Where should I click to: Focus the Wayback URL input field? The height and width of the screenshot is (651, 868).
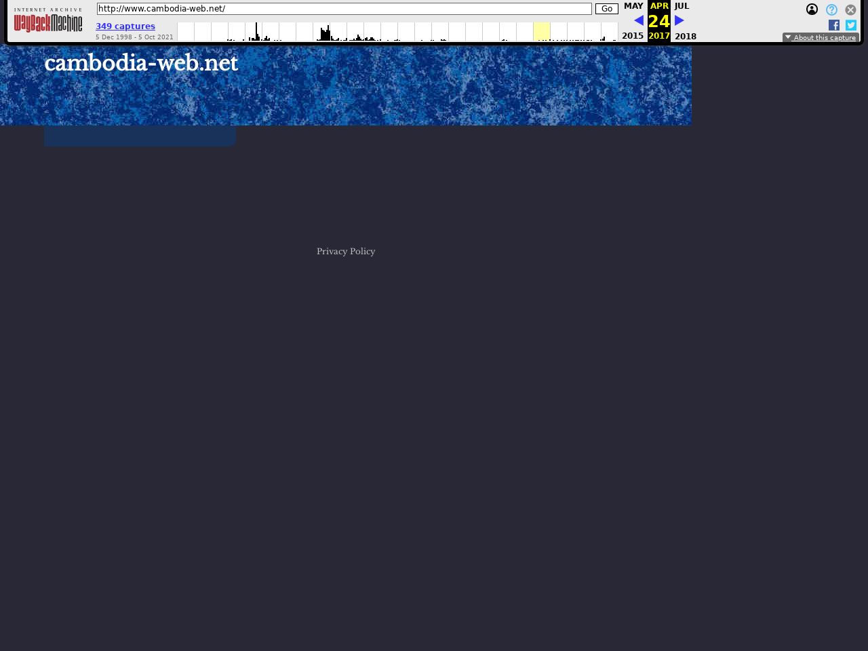pos(344,9)
